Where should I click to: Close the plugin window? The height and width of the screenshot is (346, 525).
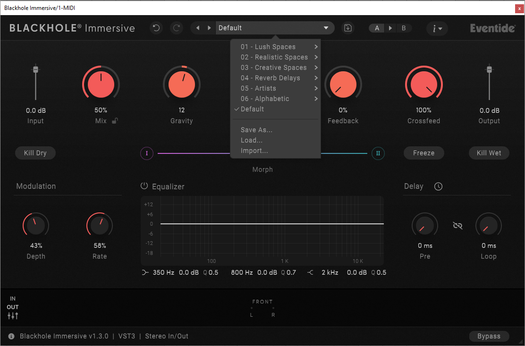[519, 8]
